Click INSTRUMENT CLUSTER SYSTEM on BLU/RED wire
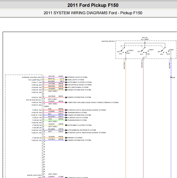The width and height of the screenshot is (177, 178). click(79, 82)
